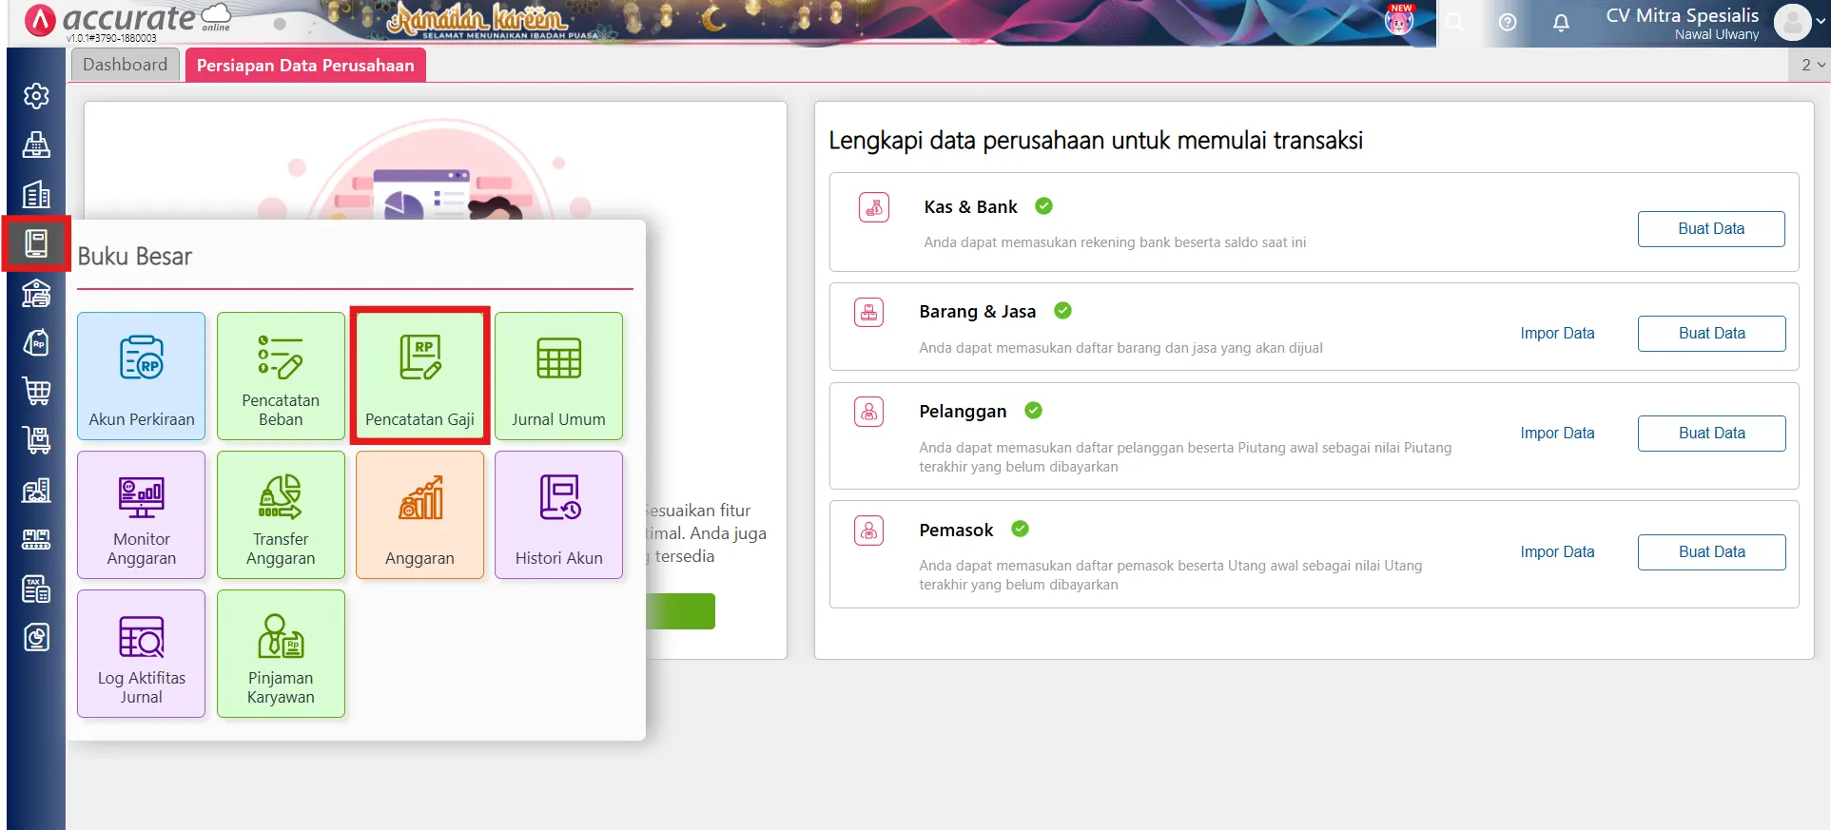Open Monitor Anggaran tile
This screenshot has height=830, width=1831.
[x=142, y=514]
